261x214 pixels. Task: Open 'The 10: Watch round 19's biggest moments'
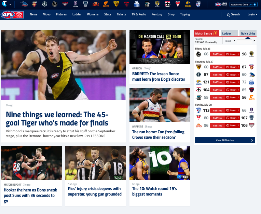click(154, 191)
